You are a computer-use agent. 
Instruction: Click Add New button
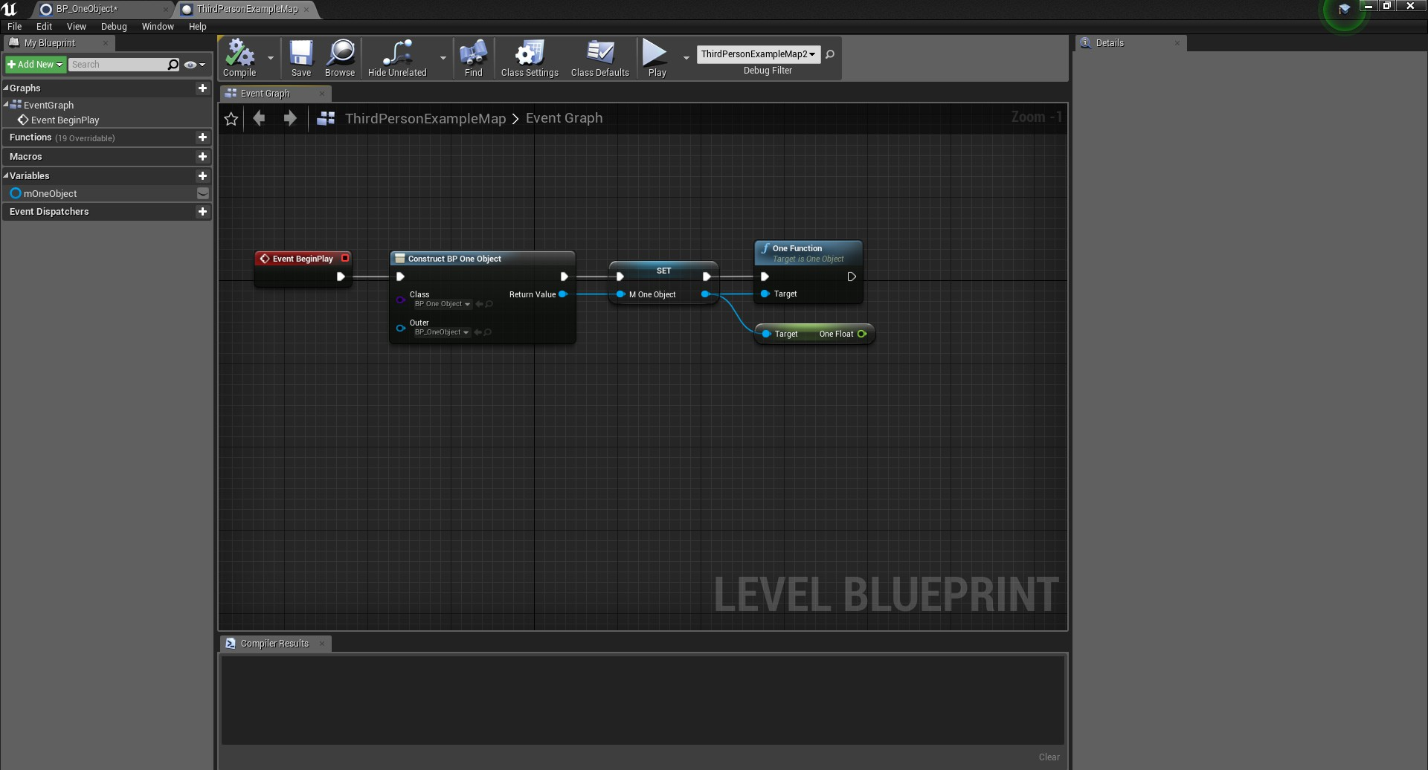click(36, 65)
